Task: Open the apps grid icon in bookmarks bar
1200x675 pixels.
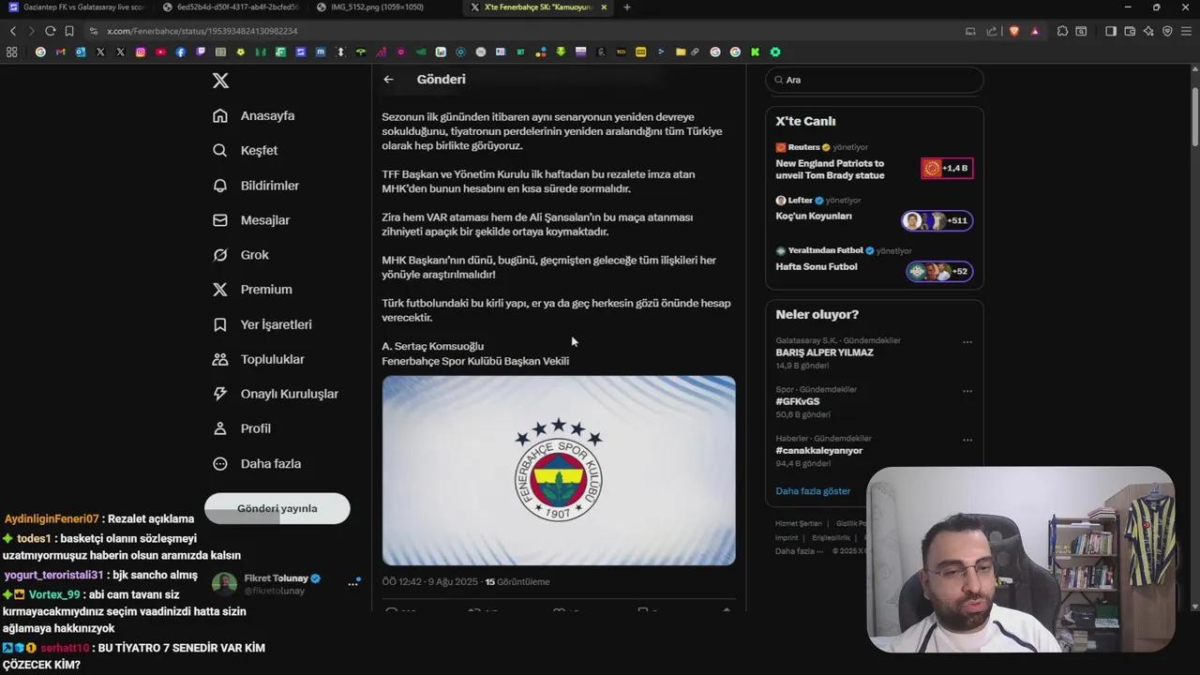Action: (x=11, y=52)
